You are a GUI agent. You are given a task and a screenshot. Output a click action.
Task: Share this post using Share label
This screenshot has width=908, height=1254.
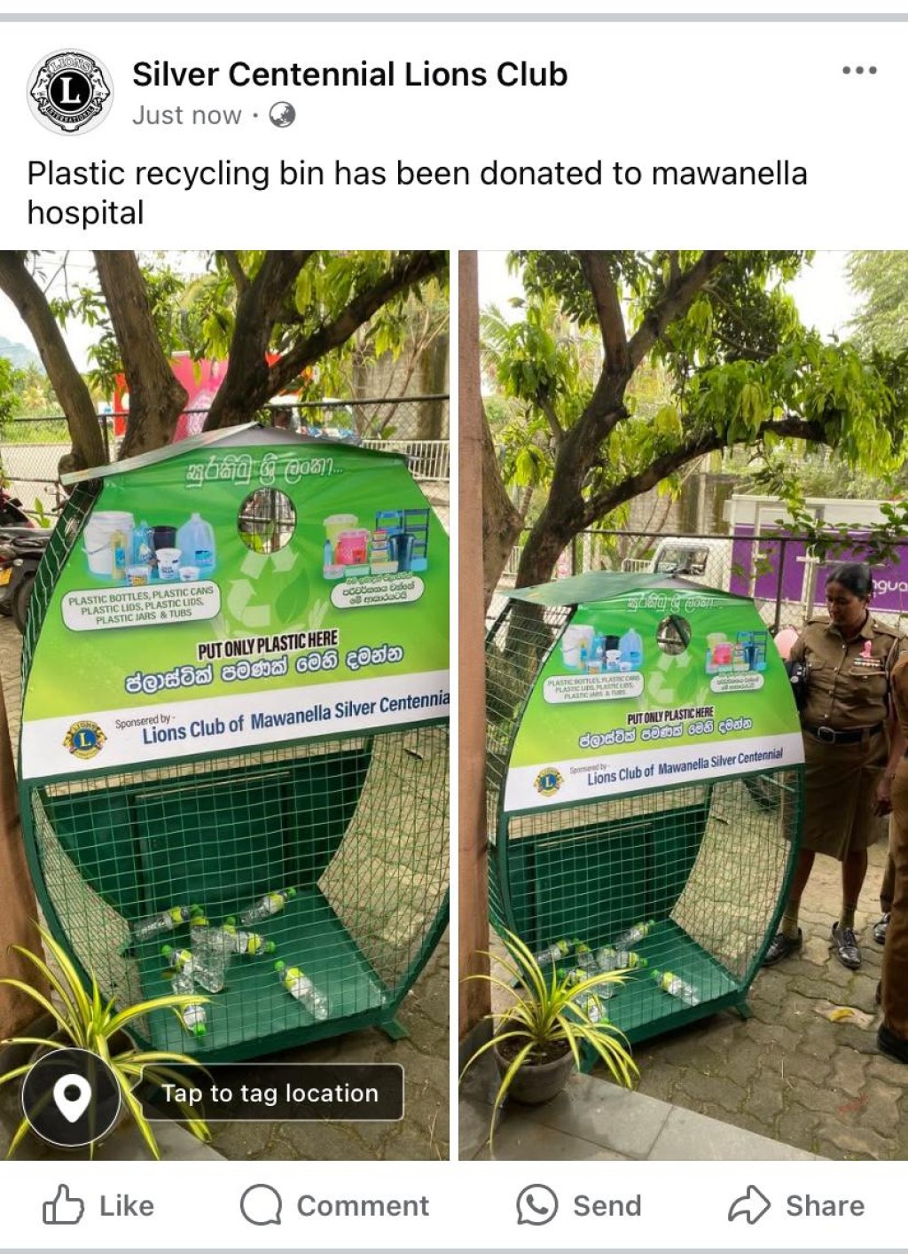tap(825, 1206)
